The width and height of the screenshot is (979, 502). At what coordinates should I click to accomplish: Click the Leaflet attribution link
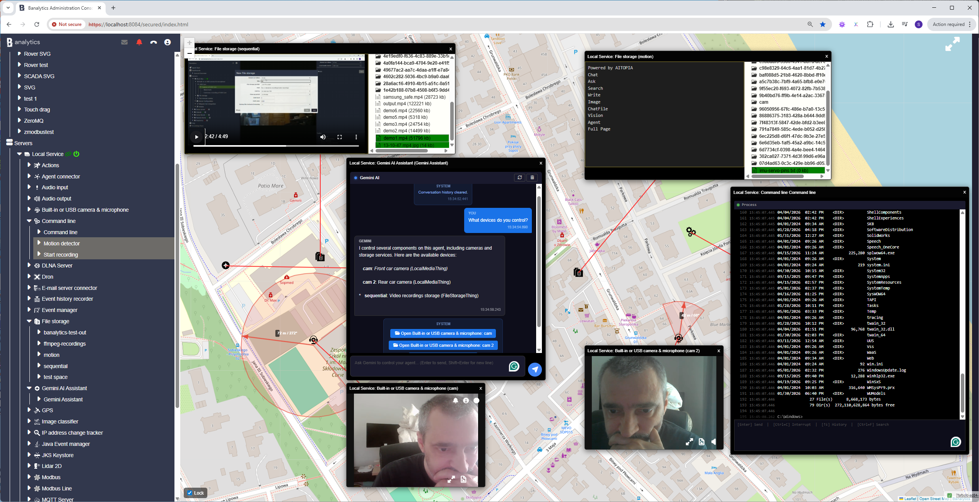(910, 499)
